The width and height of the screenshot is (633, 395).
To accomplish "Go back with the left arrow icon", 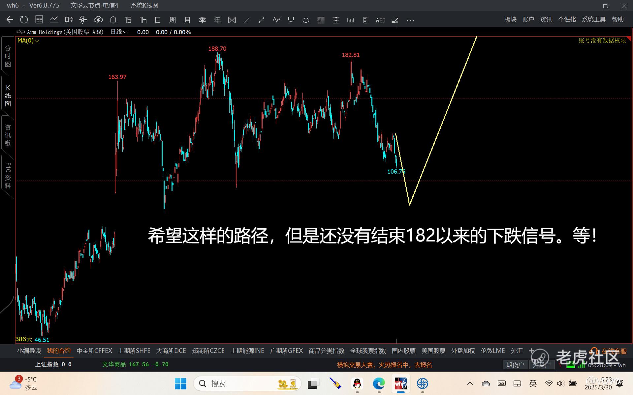I will (x=10, y=20).
